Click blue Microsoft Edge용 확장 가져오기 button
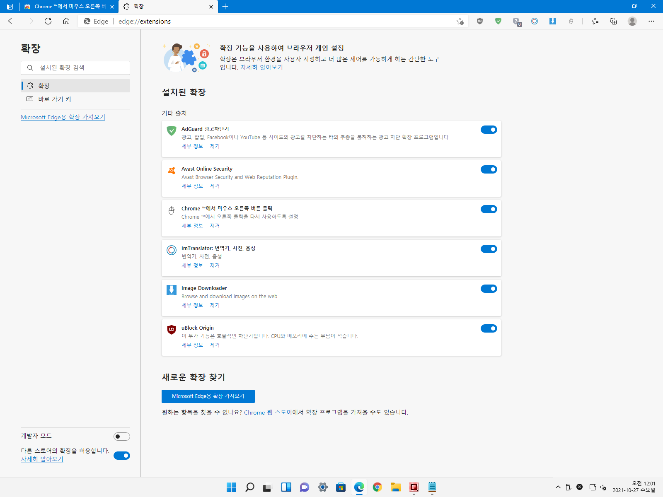 coord(208,396)
